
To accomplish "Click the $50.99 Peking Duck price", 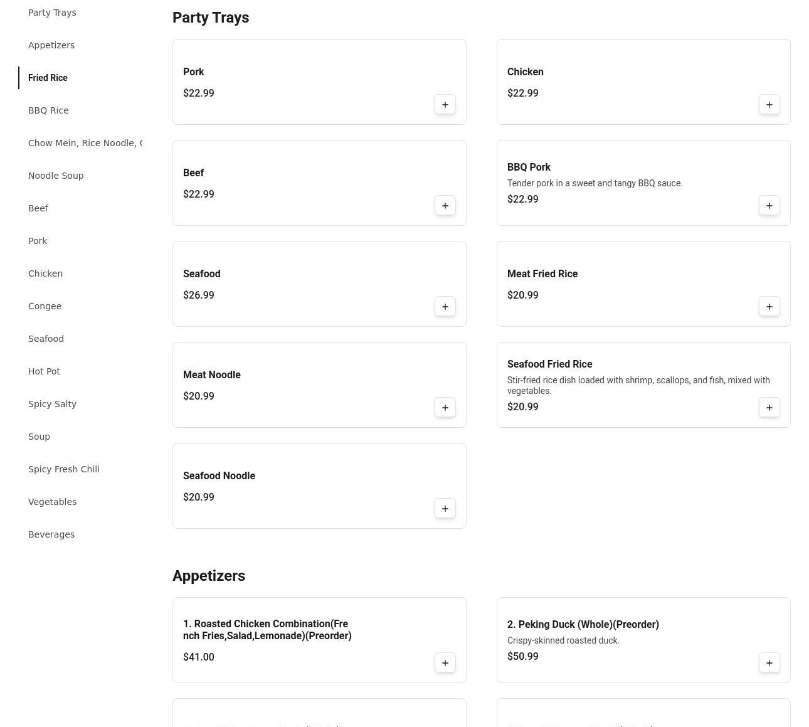I will 523,657.
